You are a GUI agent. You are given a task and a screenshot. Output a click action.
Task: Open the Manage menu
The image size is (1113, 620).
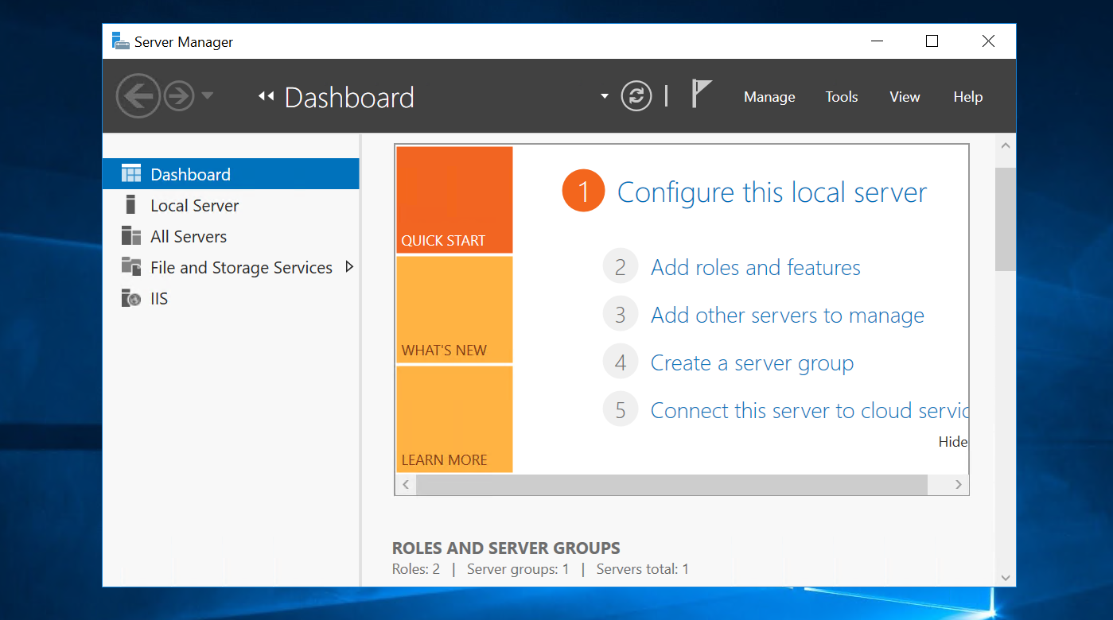[x=769, y=97]
